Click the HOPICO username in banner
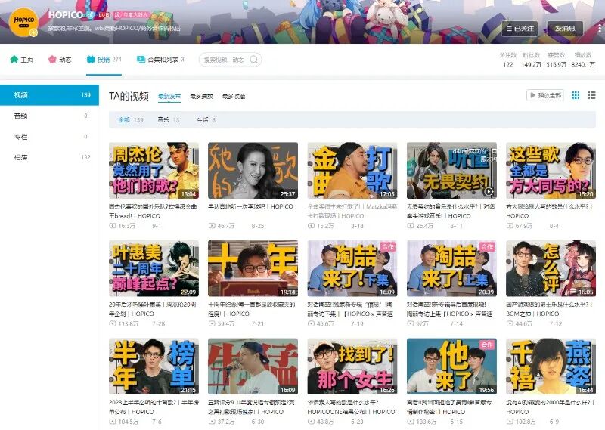This screenshot has width=605, height=430. (66, 14)
